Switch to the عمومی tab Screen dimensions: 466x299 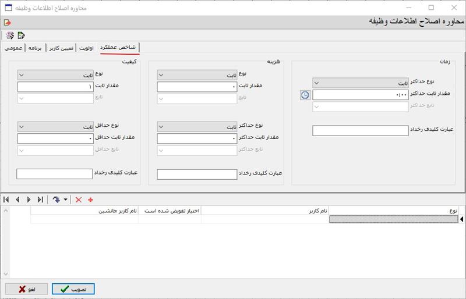[13, 48]
